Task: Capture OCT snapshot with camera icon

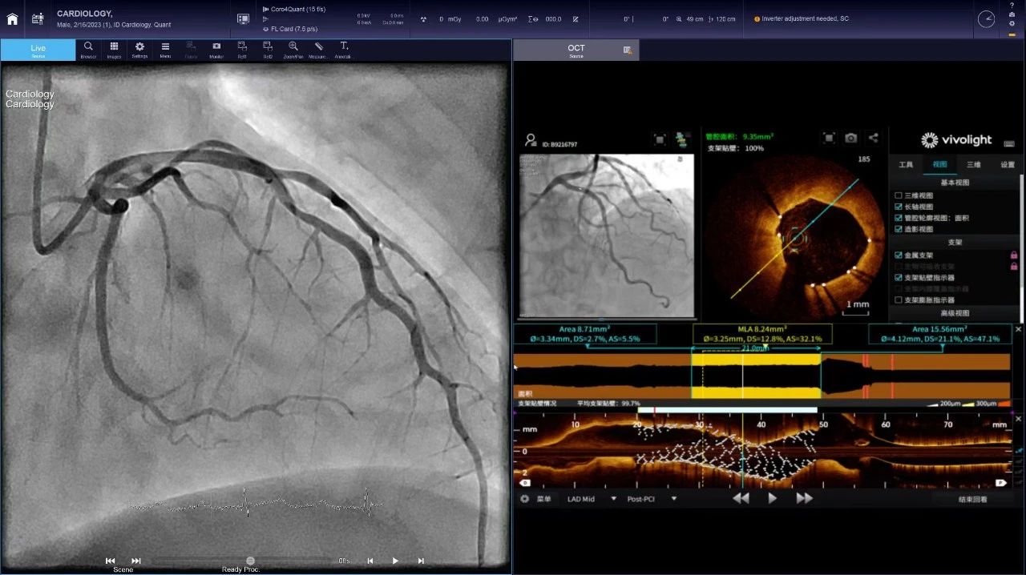Action: (x=850, y=139)
